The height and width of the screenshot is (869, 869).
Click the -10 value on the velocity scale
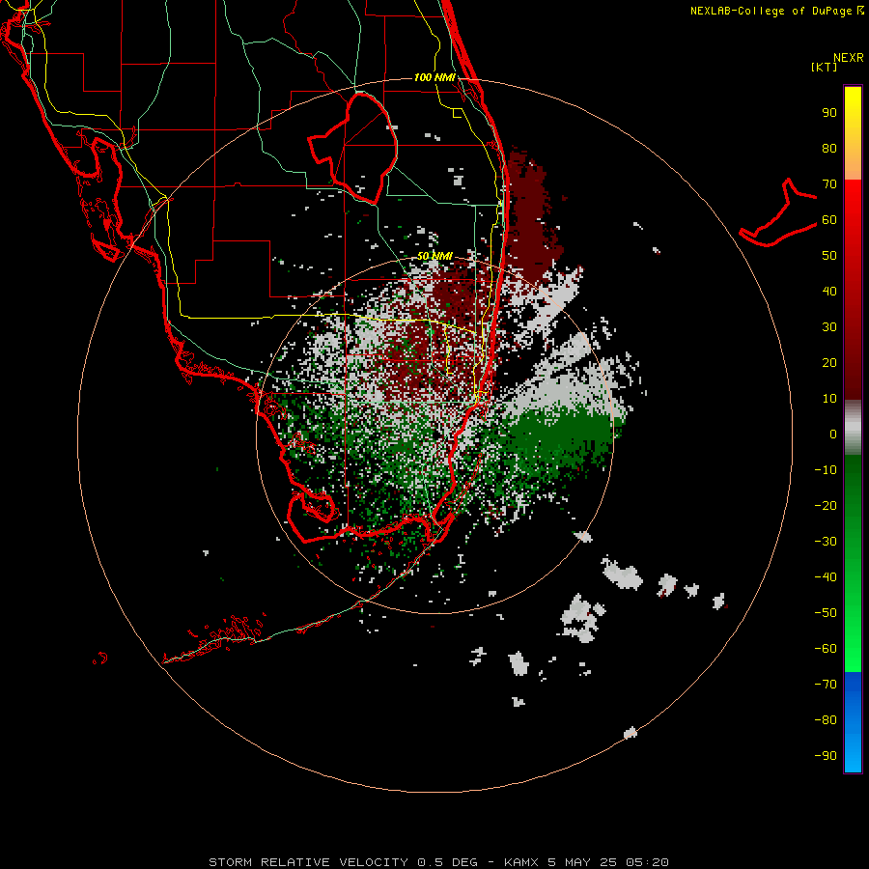826,470
